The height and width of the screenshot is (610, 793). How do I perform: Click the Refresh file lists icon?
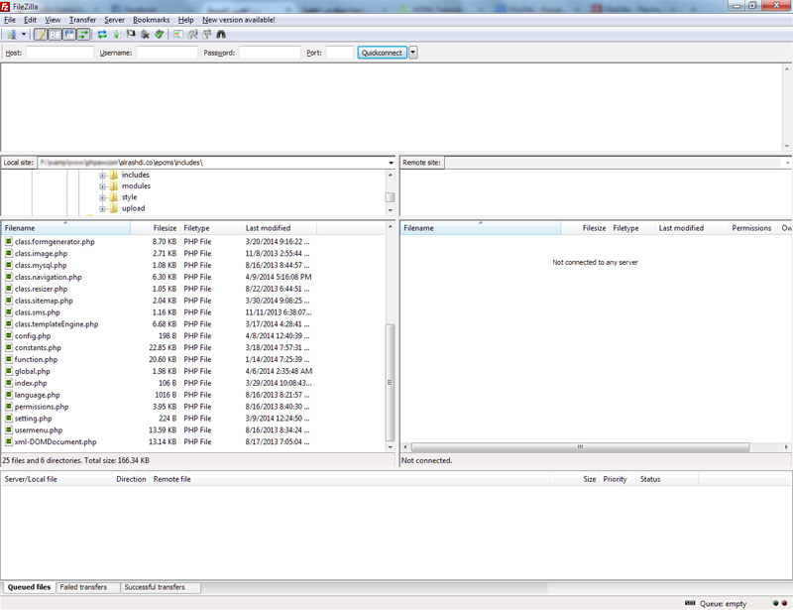[x=102, y=35]
